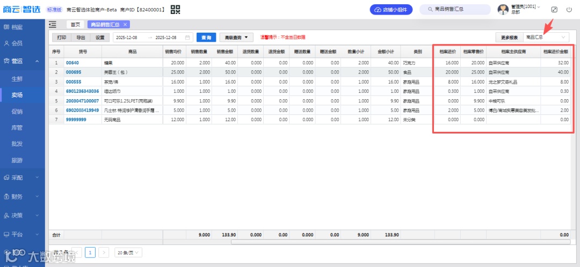
Task: Open the merchant QR code icon
Action: pyautogui.click(x=175, y=10)
